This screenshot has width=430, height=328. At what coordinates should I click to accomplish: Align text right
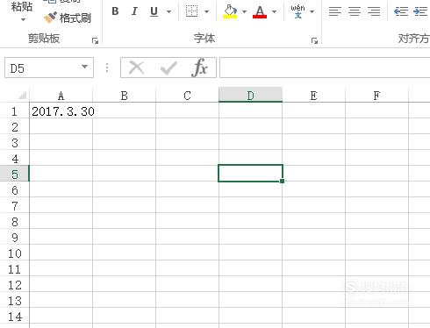click(x=374, y=11)
